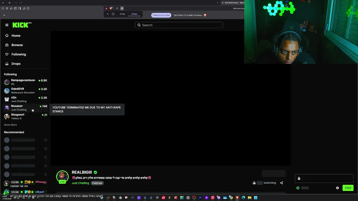Screen dimensions: 358x201
Task: Open Shogonn1's Tekken 8 stream
Action: [x=26, y=116]
